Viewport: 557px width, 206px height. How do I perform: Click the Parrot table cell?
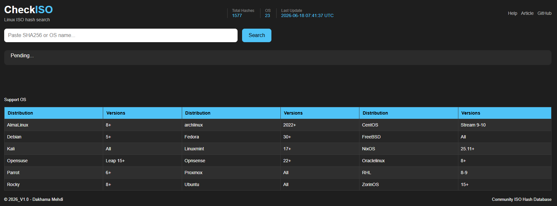[x=54, y=173]
